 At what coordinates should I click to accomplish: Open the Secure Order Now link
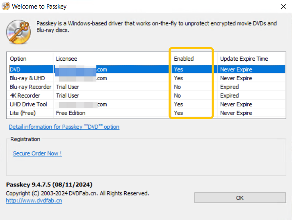(37, 153)
